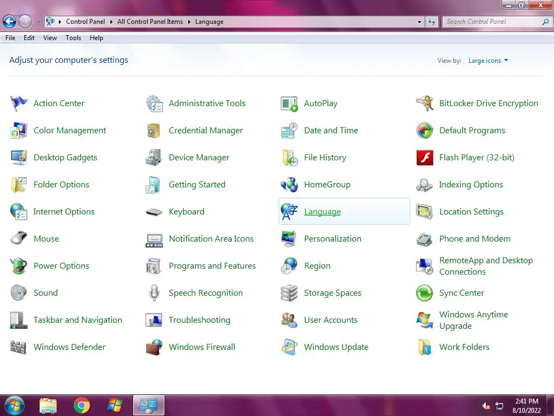Open the Credential Manager safe icon
Viewport: 554px width, 416px height.
(154, 131)
